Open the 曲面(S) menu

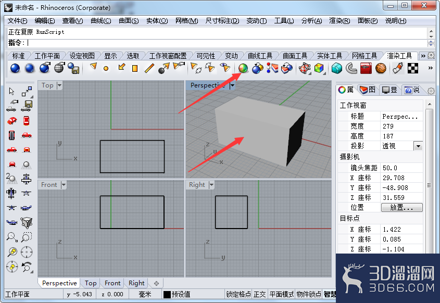(x=129, y=20)
